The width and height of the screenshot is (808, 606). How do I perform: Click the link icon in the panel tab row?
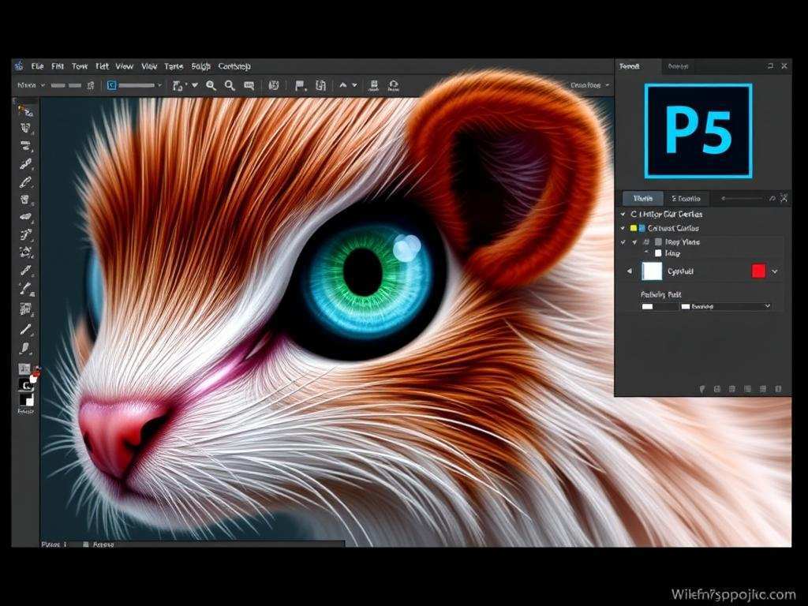tap(772, 198)
